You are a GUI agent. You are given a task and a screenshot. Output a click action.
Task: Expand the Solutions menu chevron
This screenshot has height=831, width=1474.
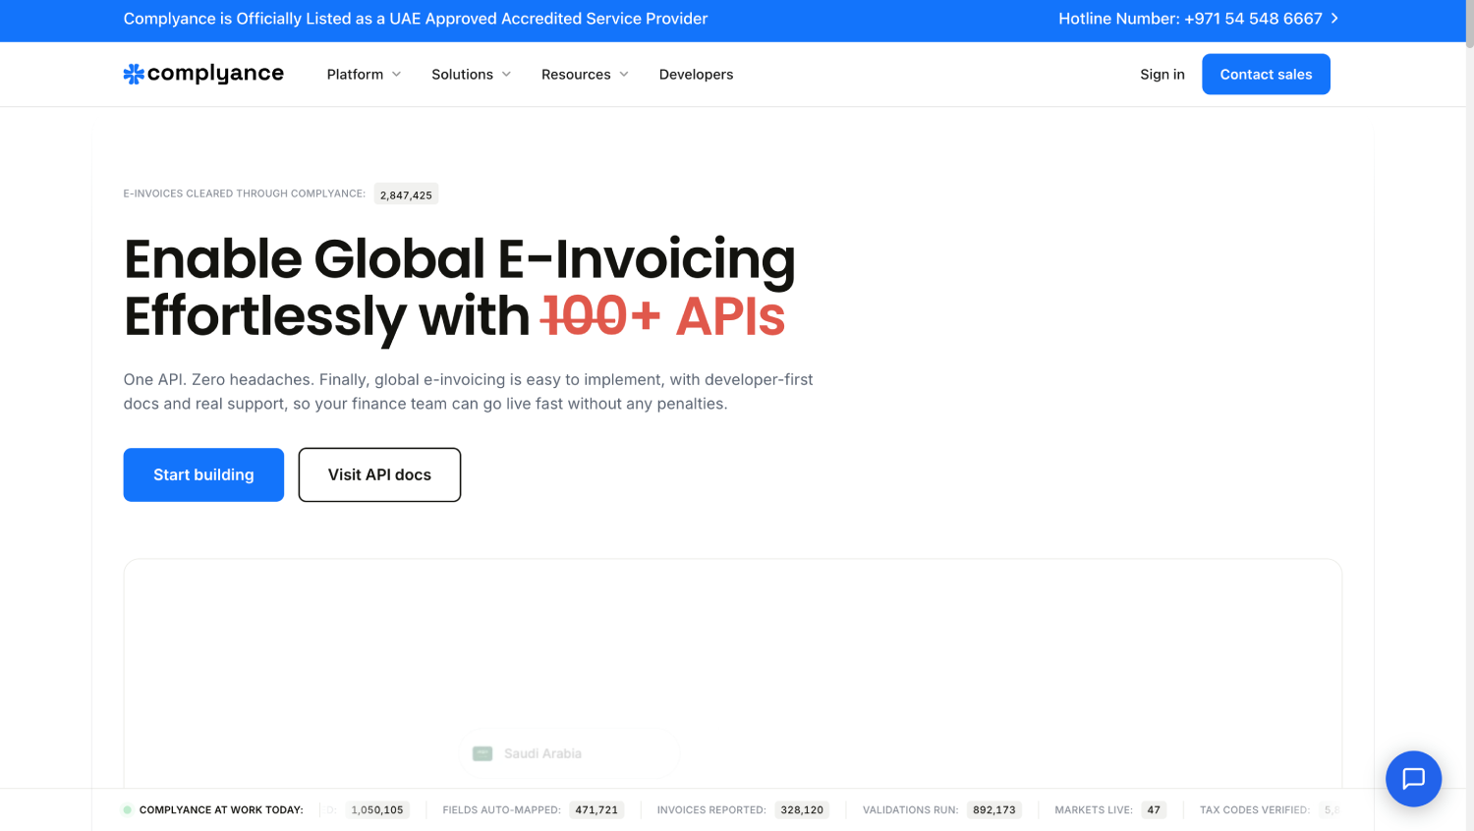coord(507,75)
